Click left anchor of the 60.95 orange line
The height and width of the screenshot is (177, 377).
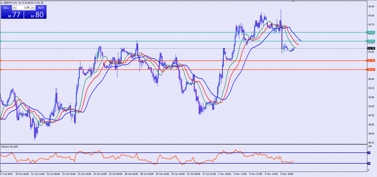pos(1,70)
